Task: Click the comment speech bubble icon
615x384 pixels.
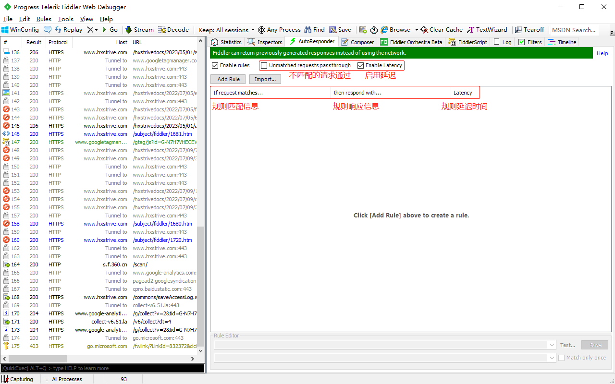Action: pyautogui.click(x=47, y=30)
